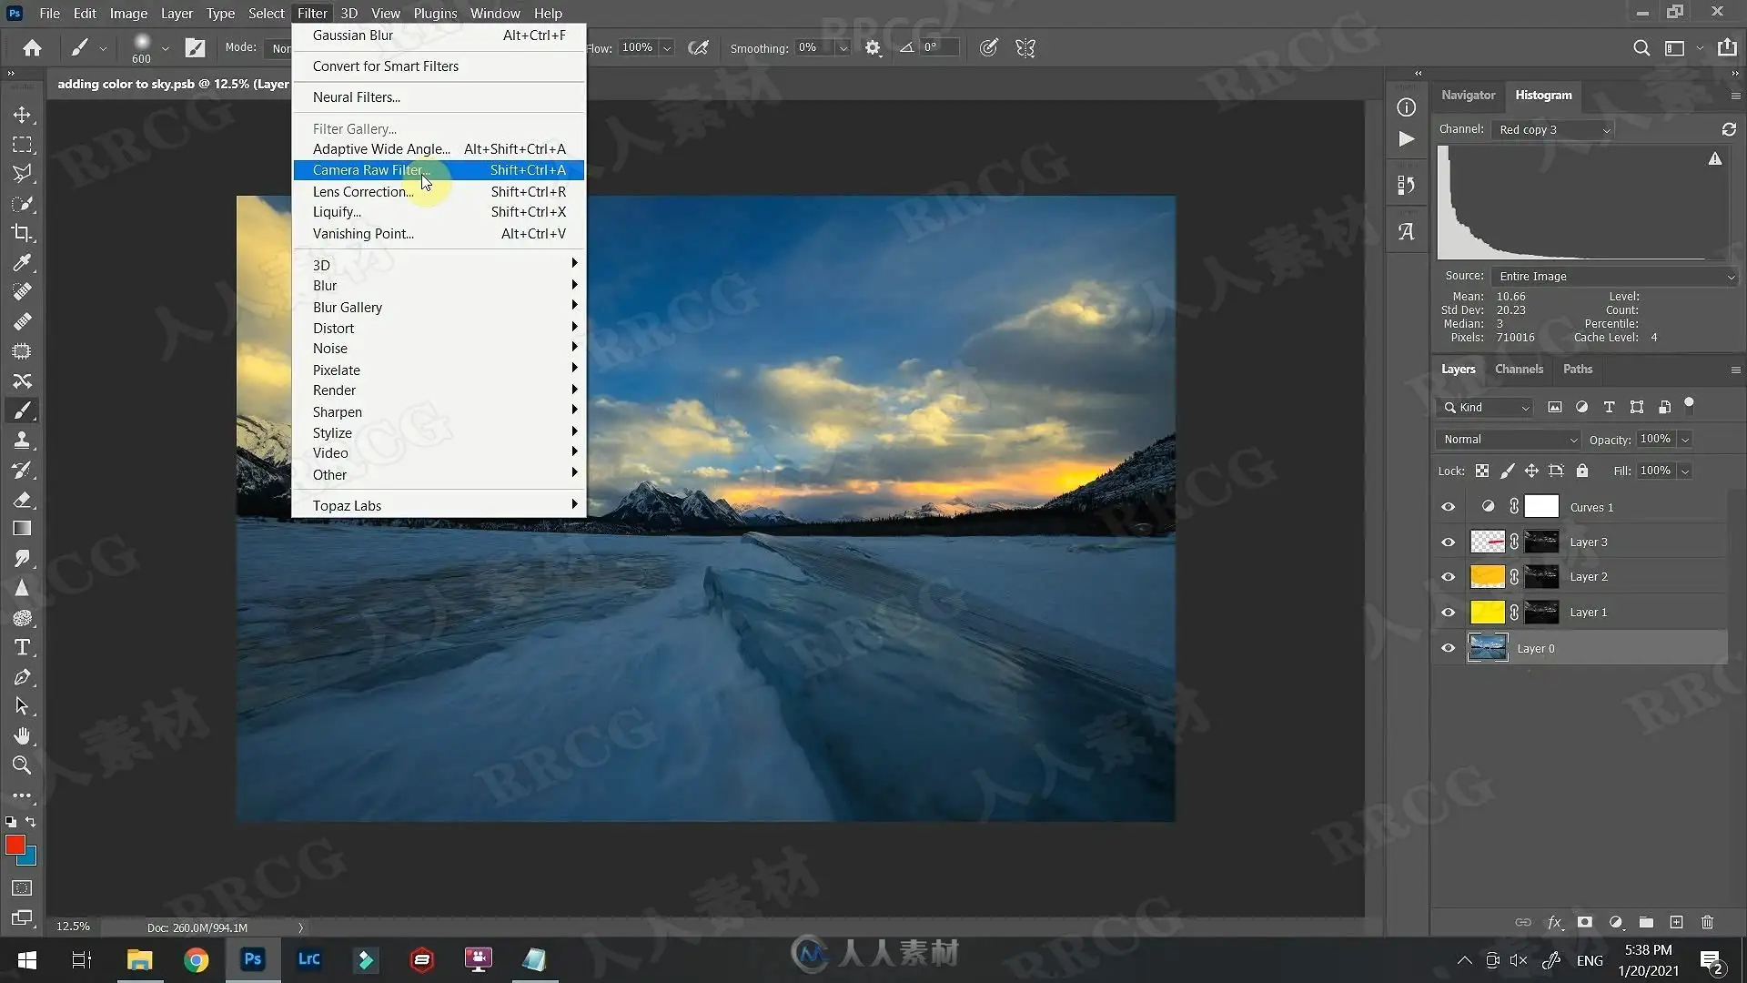Select the Eyedropper tool
The image size is (1747, 983).
pos(22,263)
